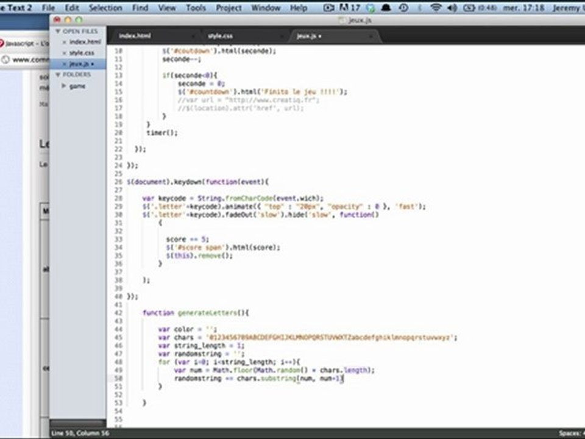Click the 'Finito le jeu !!!!' string

[302, 92]
